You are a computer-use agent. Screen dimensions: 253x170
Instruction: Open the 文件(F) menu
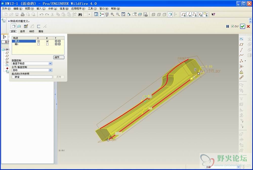(x=6, y=9)
